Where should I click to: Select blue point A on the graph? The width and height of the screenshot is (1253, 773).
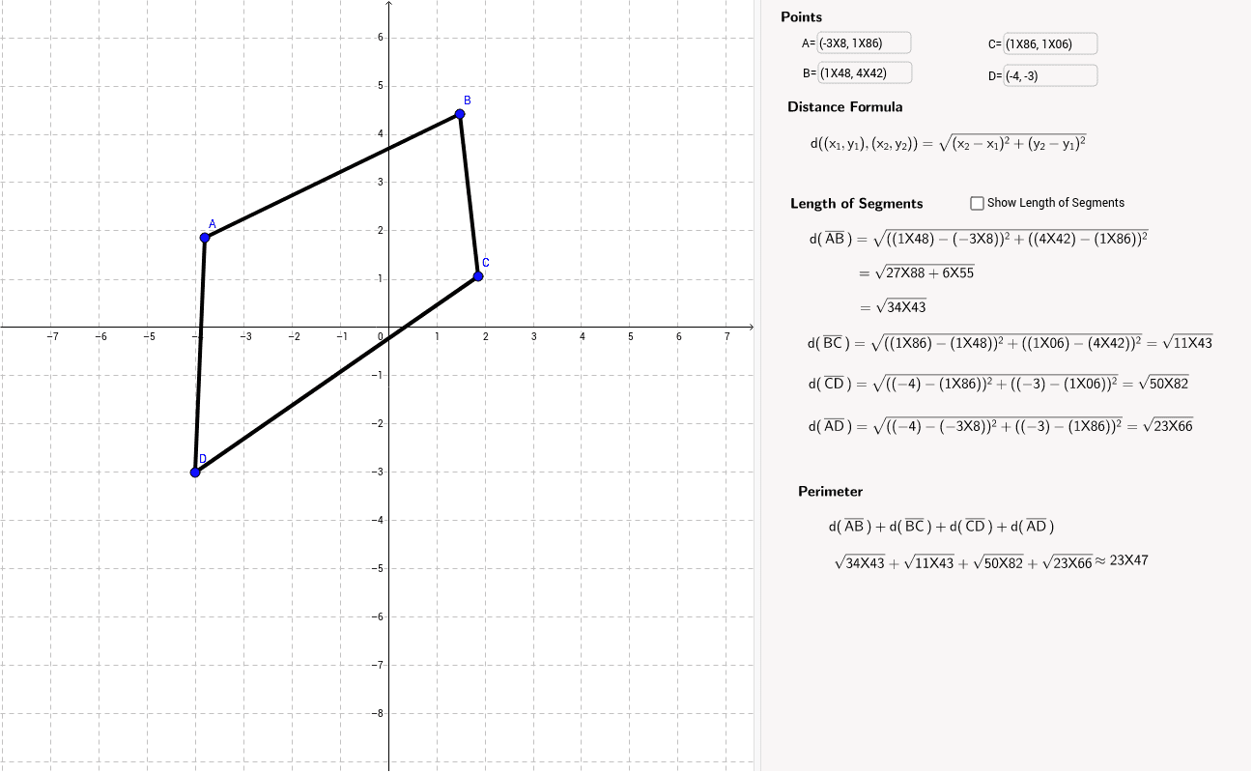[205, 237]
